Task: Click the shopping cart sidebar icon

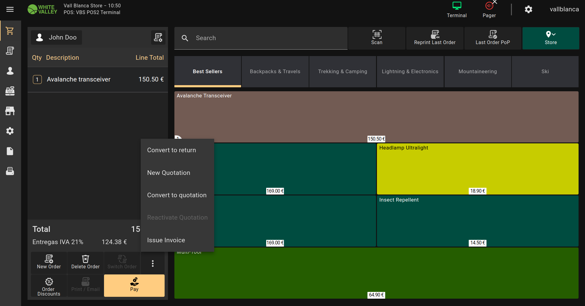Action: coord(10,31)
